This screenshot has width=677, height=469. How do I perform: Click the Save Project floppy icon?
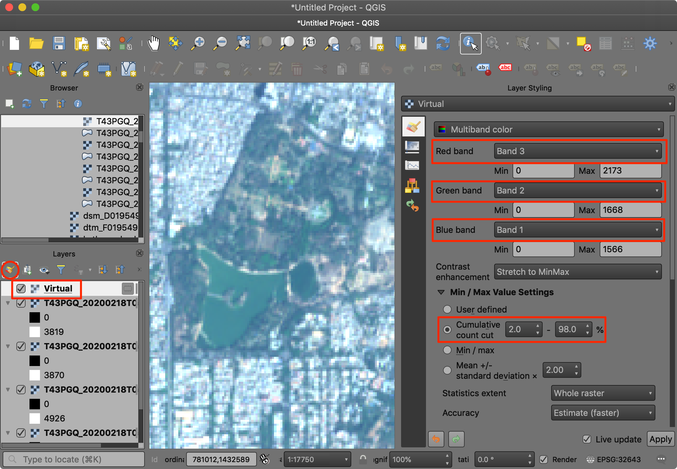(x=59, y=43)
